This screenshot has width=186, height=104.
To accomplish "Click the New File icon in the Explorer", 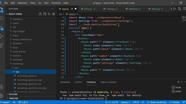I will tap(40, 14).
